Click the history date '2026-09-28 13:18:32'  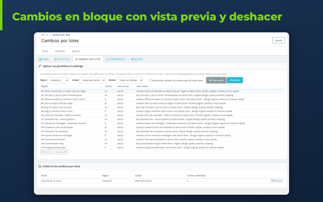coord(51,181)
